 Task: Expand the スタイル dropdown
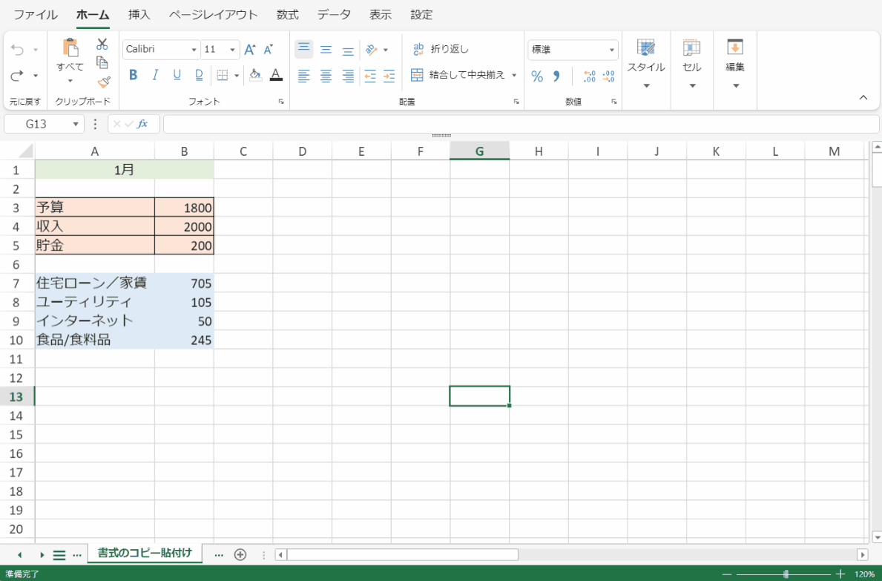(x=646, y=85)
